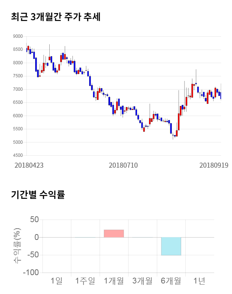Click the red 1개월 return bar
The height and width of the screenshot is (294, 232).
(x=114, y=233)
